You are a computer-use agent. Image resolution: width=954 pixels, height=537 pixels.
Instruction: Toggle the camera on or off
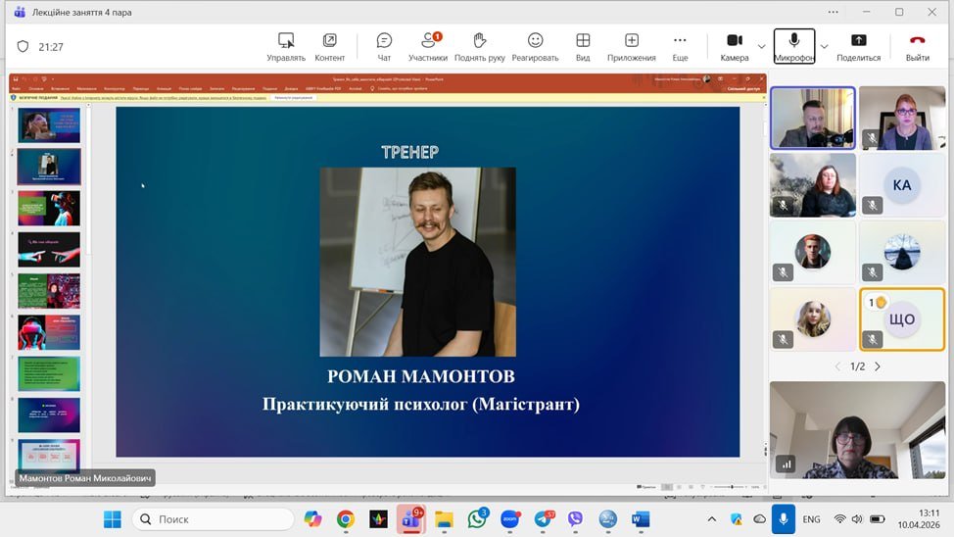tap(734, 46)
